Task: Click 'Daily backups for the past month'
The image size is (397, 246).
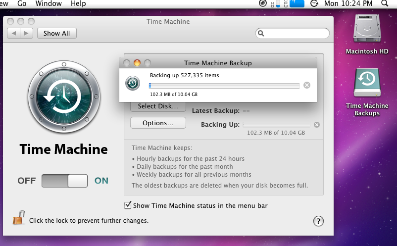Action: pyautogui.click(x=185, y=166)
